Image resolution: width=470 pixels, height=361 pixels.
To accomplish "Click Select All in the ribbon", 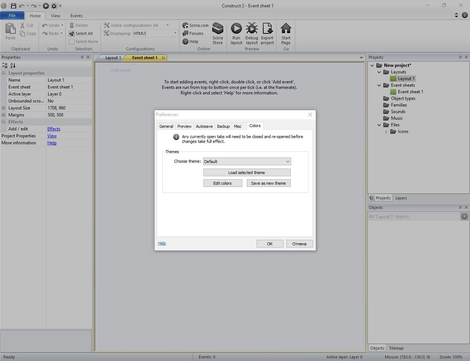I will click(80, 33).
